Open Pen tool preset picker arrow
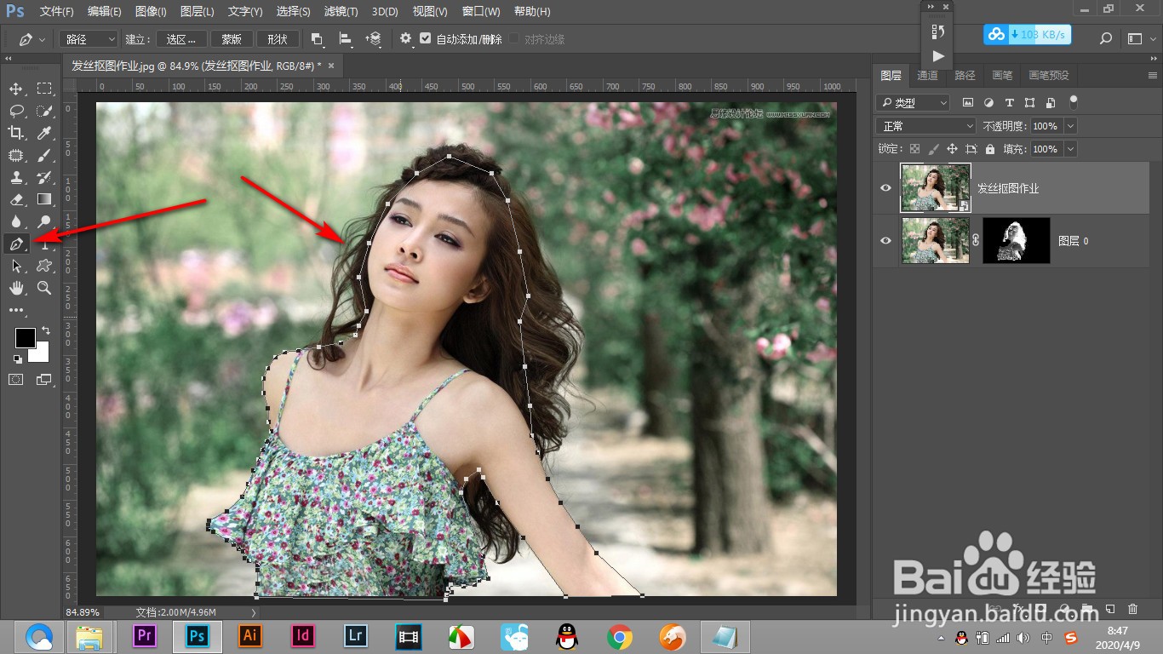The image size is (1163, 654). [x=43, y=40]
